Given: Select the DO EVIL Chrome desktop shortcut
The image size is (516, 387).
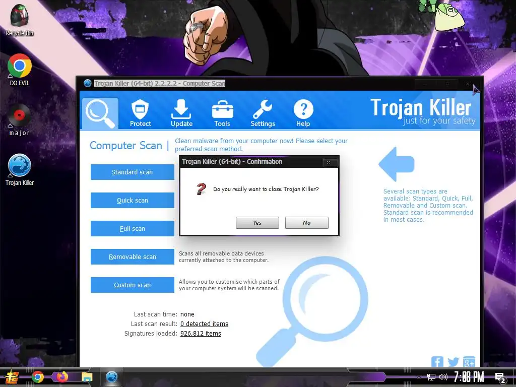Looking at the screenshot, I should 20,70.
